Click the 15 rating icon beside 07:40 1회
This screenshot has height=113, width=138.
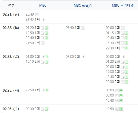[83, 28]
